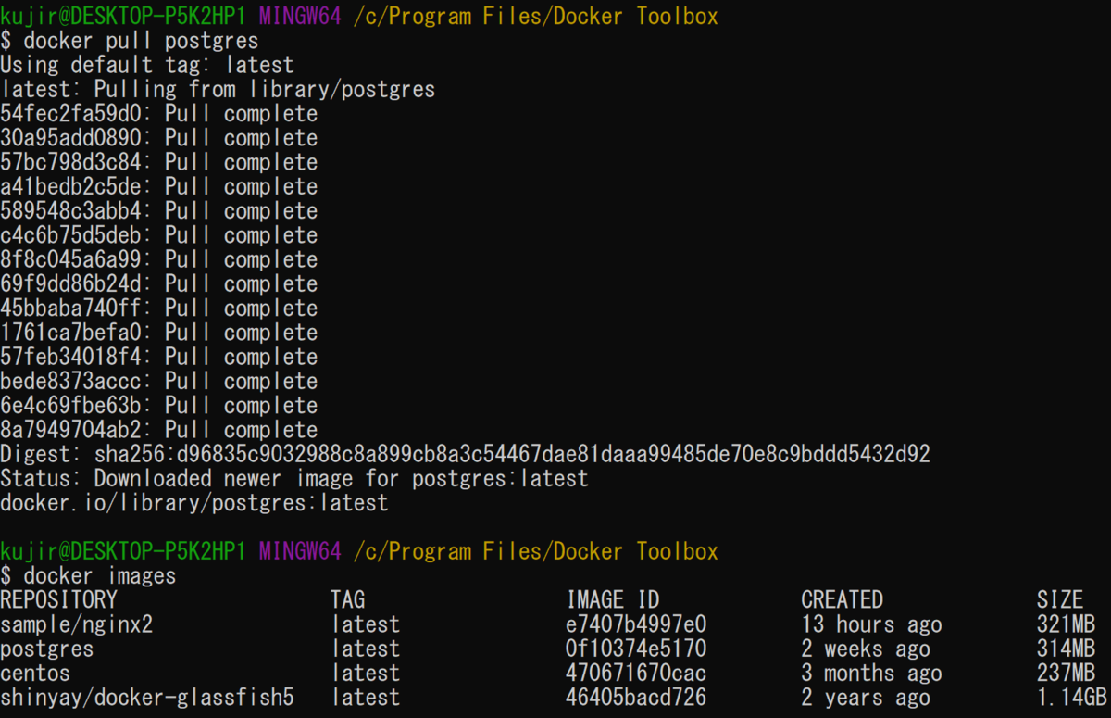Viewport: 1111px width, 718px height.
Task: Select the Status Downloaded newer image line
Action: point(296,478)
